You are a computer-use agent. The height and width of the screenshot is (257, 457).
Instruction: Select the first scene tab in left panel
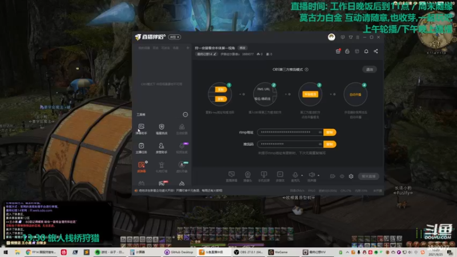click(x=144, y=48)
